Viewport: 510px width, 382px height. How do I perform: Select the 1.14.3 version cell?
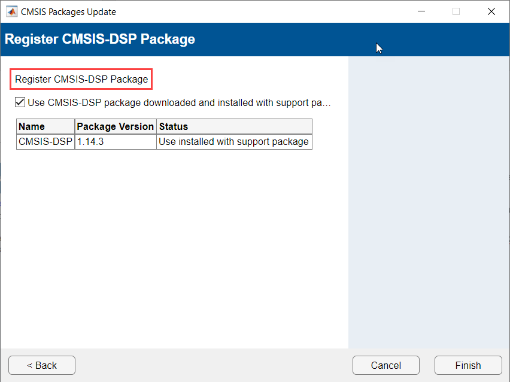point(116,142)
